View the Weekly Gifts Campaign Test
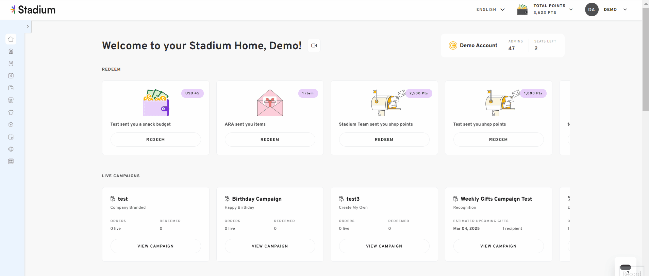Screen dimensions: 649x276 coord(498,246)
